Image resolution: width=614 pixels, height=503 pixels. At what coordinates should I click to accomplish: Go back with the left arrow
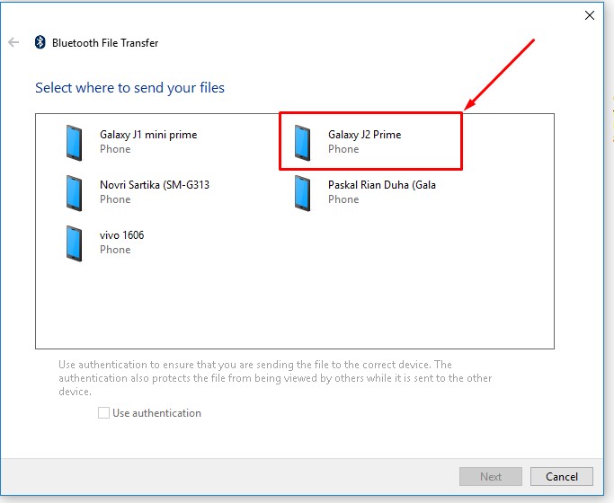(13, 42)
